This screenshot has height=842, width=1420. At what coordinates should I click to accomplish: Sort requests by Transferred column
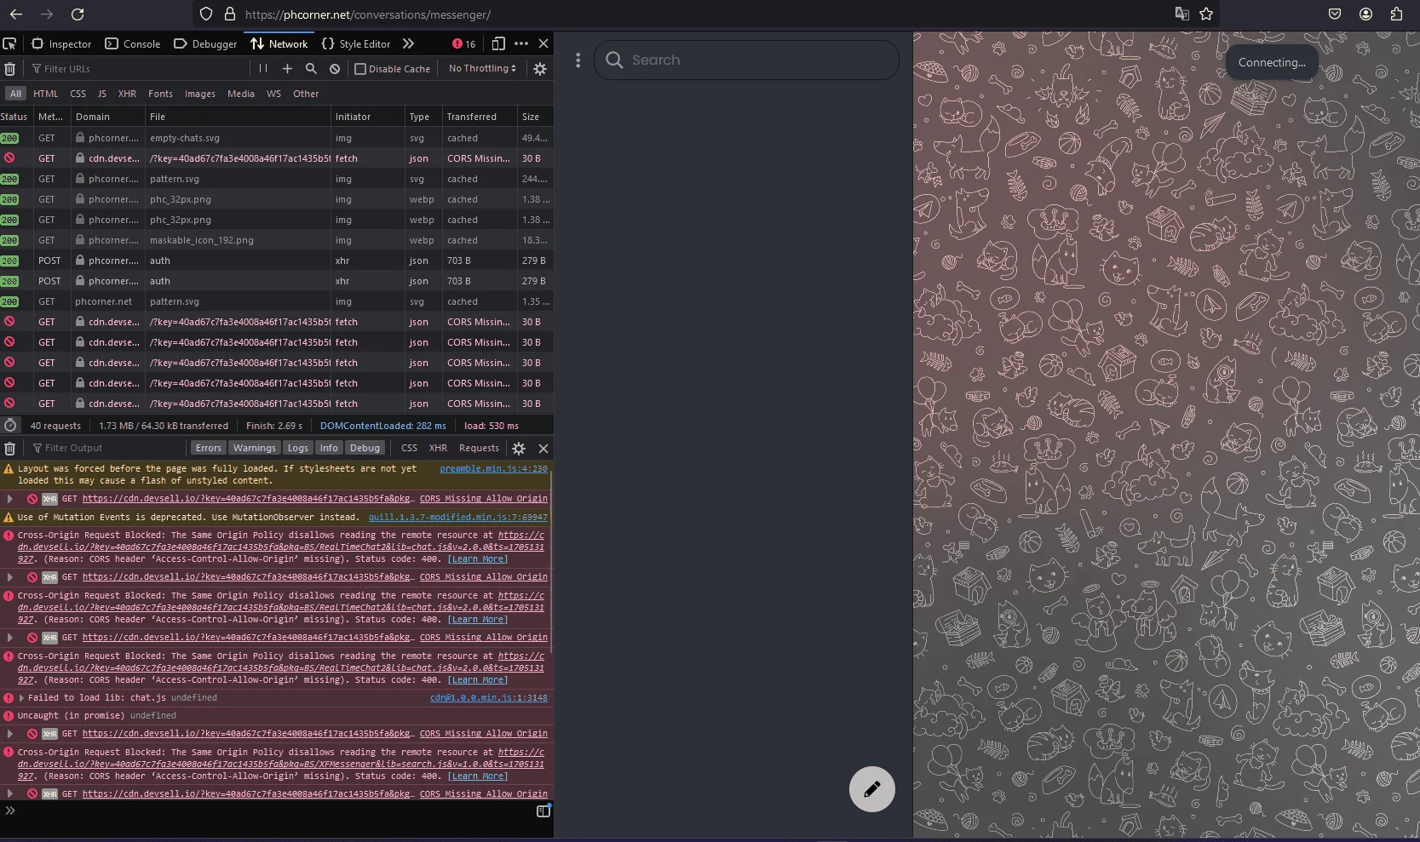click(480, 117)
